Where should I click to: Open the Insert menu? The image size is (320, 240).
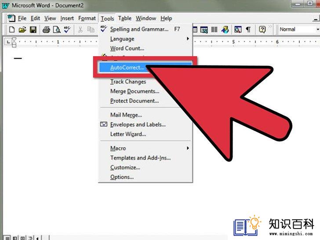click(67, 18)
